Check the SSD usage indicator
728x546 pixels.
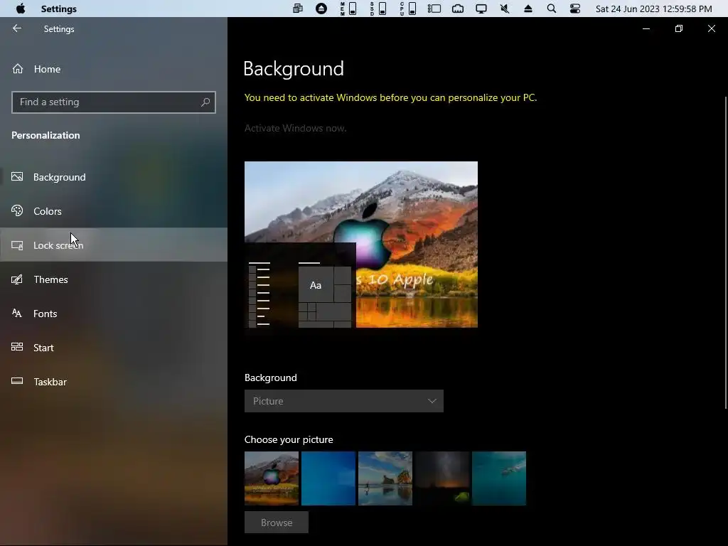tap(378, 9)
